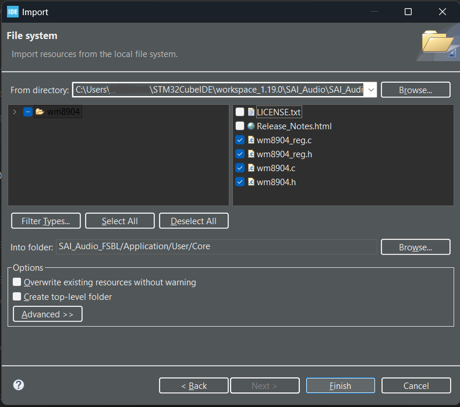Click the wm8904 folder icon in tree
This screenshot has height=407, width=460.
pos(40,112)
